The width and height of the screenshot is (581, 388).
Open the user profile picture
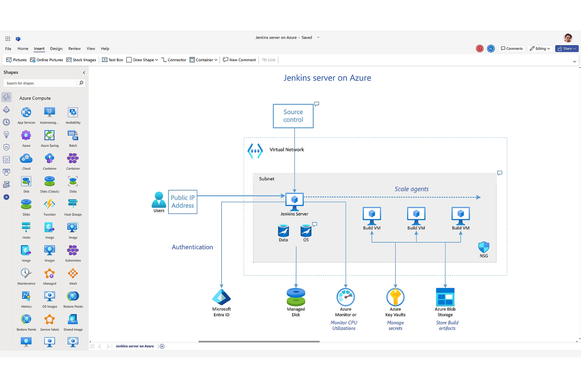[x=568, y=38]
